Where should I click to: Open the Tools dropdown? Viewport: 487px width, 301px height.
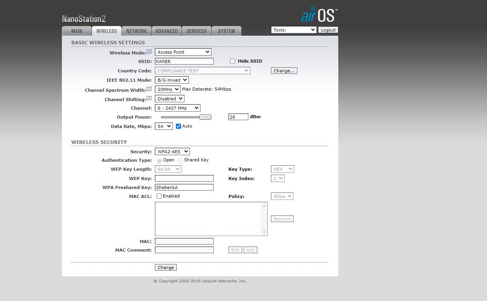pyautogui.click(x=294, y=30)
